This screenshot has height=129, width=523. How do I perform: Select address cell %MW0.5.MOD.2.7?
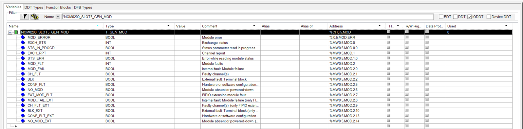[357, 95]
